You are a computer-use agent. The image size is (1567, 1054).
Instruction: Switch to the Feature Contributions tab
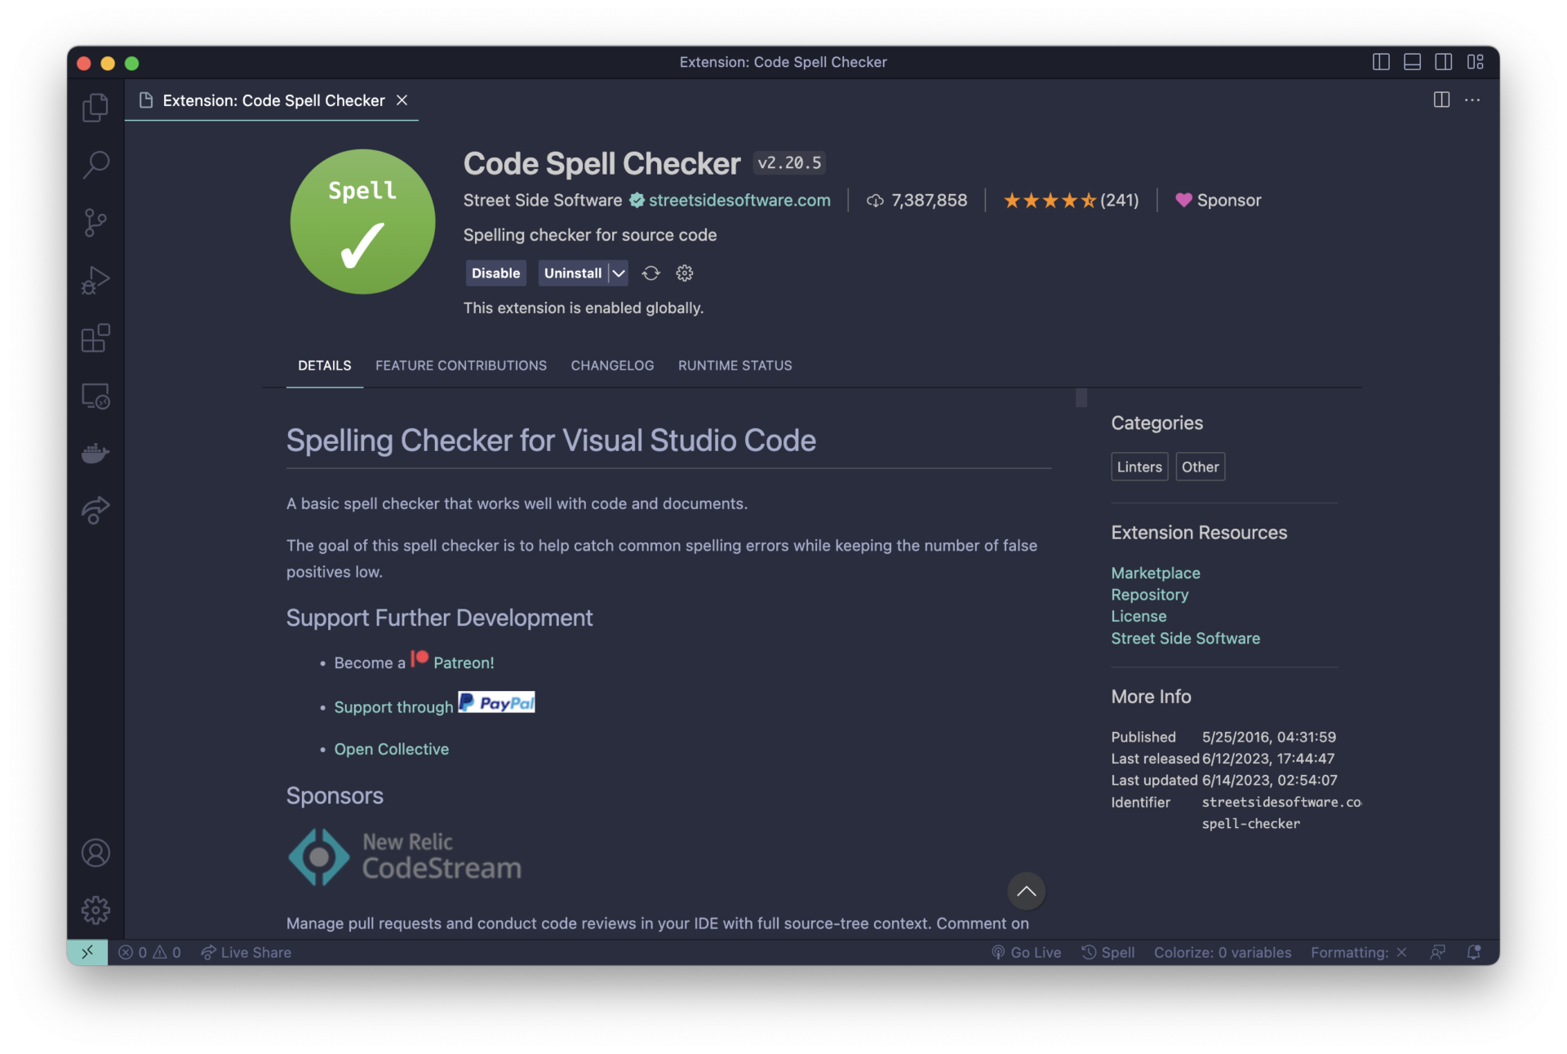point(461,365)
